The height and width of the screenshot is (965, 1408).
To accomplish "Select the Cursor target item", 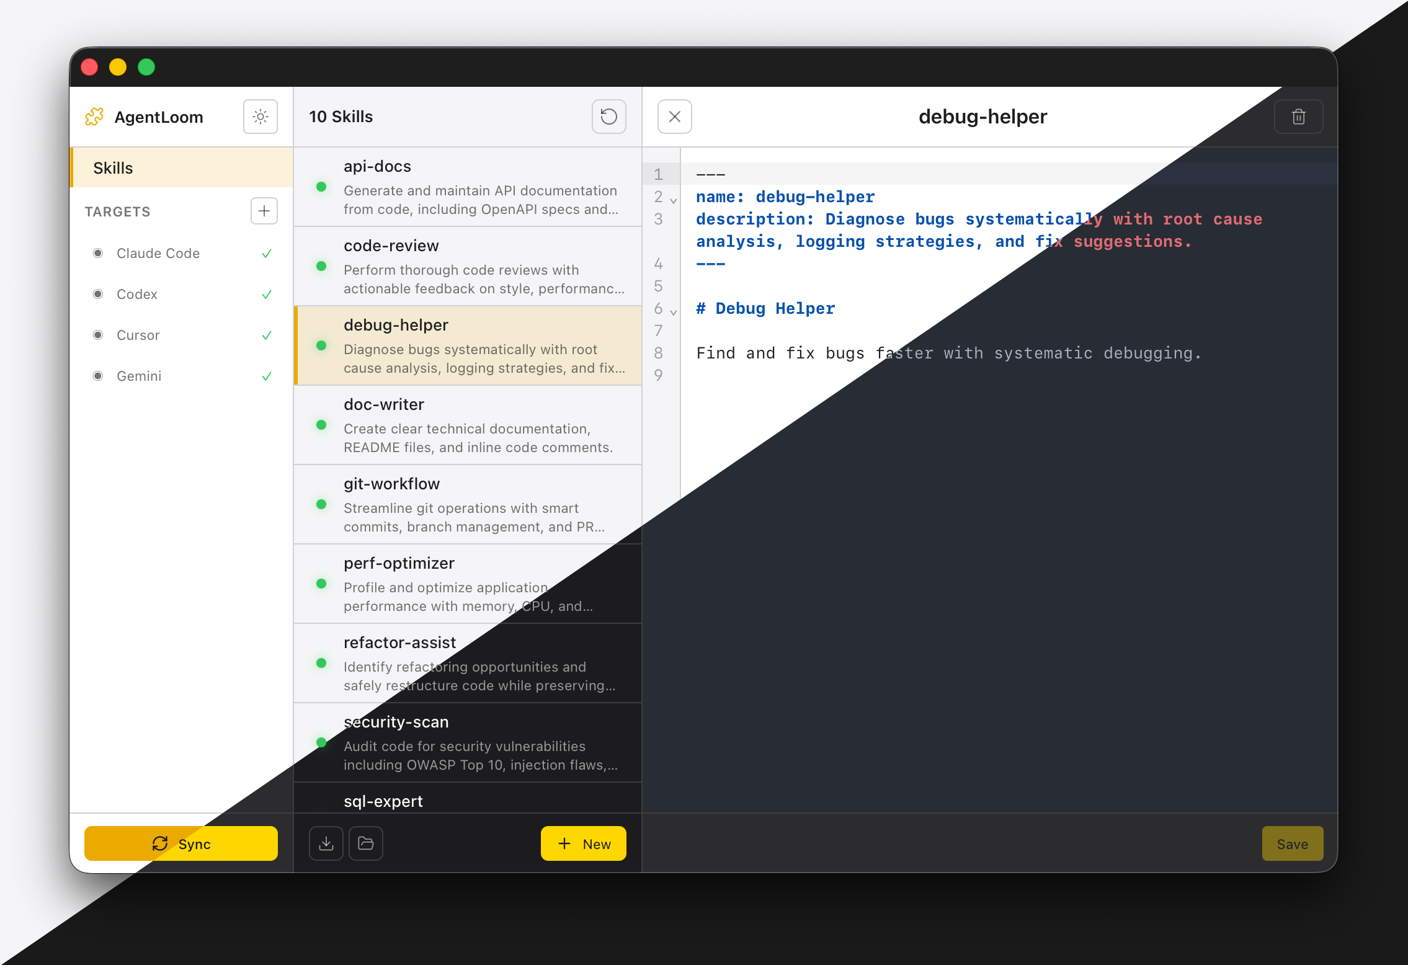I will (138, 335).
